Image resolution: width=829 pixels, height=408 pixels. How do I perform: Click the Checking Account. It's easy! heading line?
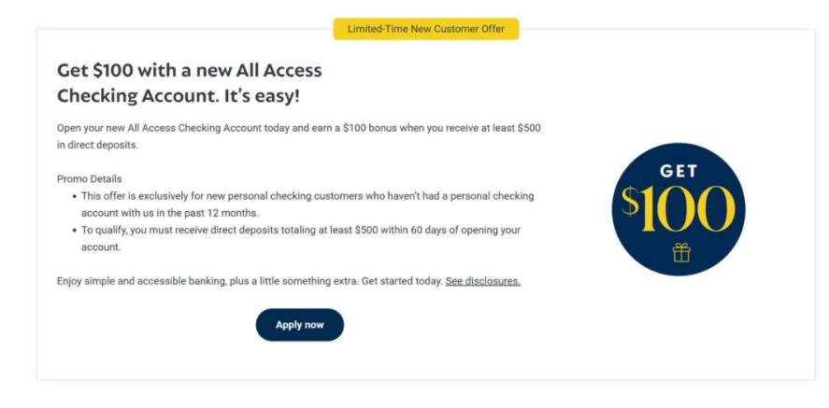pyautogui.click(x=179, y=96)
